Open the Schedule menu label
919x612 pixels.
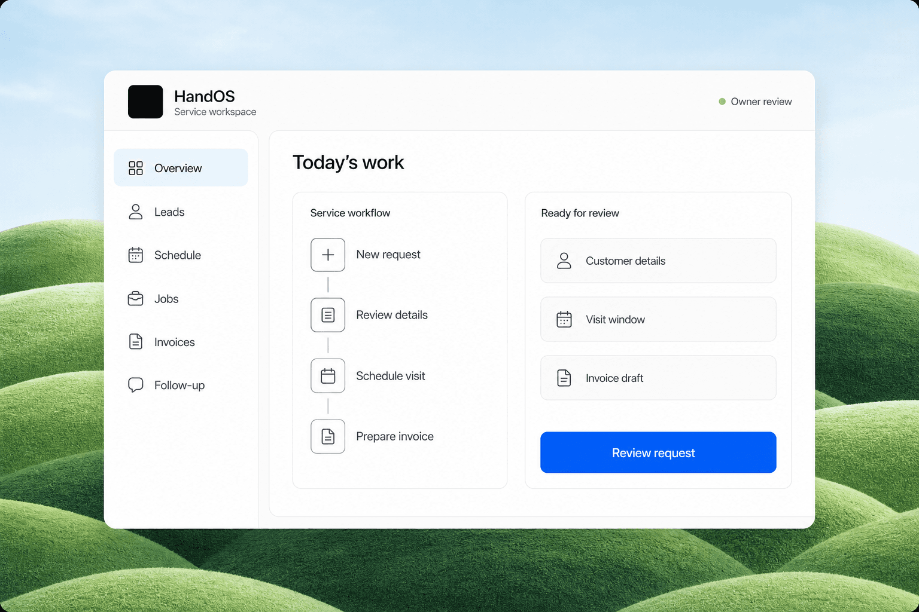(x=178, y=255)
